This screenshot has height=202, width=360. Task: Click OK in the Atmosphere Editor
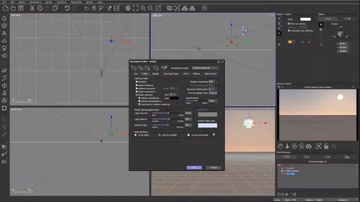click(194, 168)
